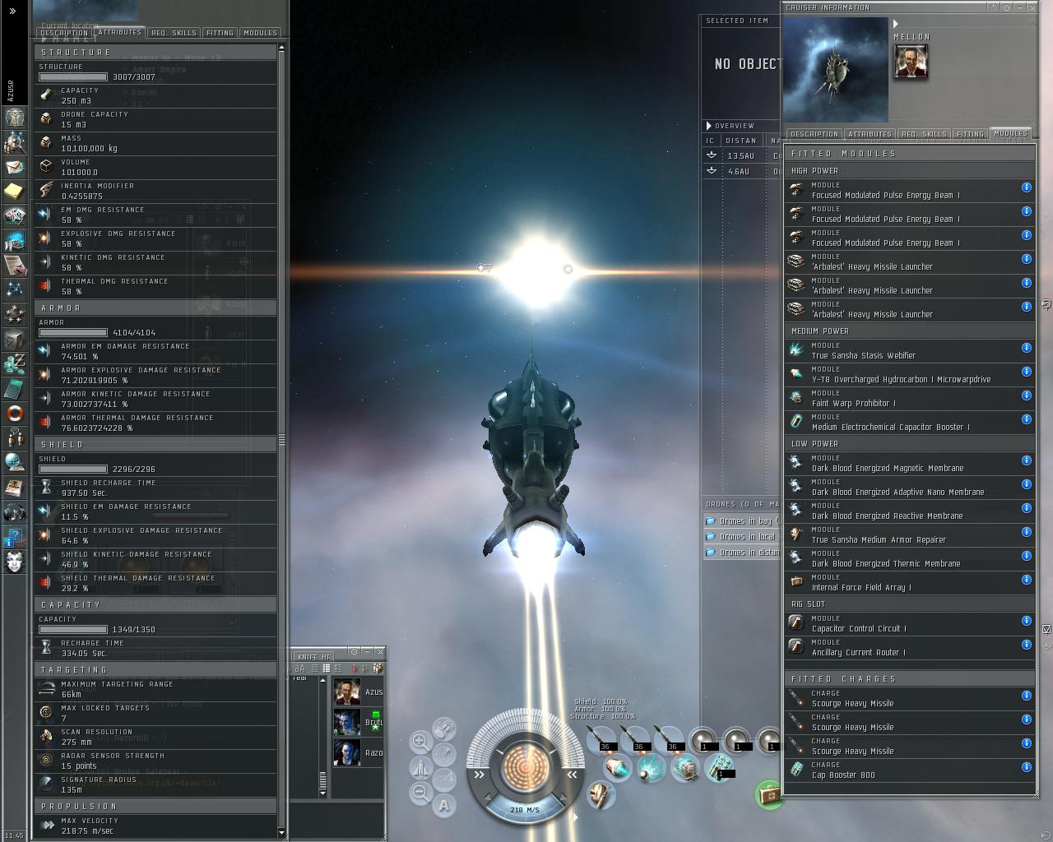The image size is (1053, 842).
Task: Click the speed readout 218 M/S
Action: click(525, 810)
